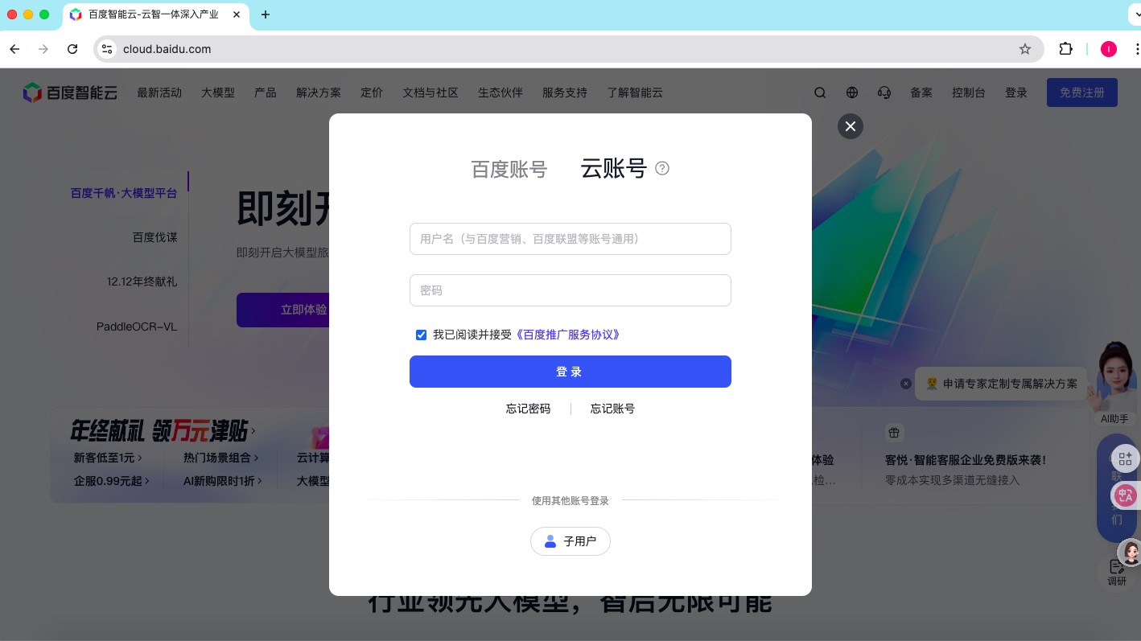Click the 用户名 username input field
The width and height of the screenshot is (1141, 641).
click(x=570, y=239)
